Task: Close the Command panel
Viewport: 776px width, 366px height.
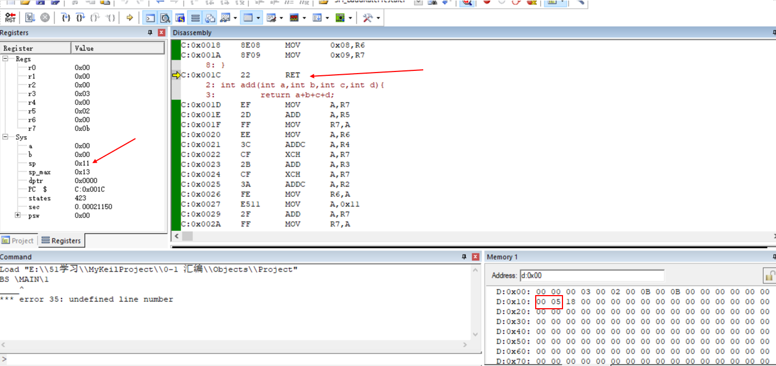Action: (x=475, y=256)
